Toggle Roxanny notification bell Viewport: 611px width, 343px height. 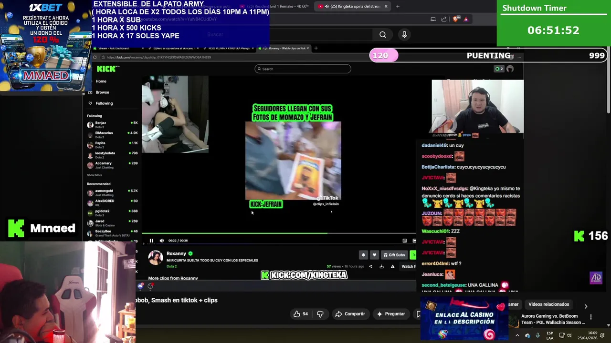tap(363, 255)
